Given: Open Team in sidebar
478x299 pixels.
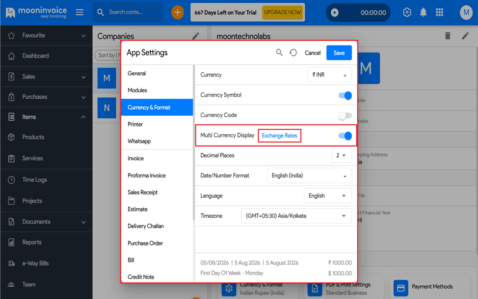Looking at the screenshot, I should tap(46, 285).
